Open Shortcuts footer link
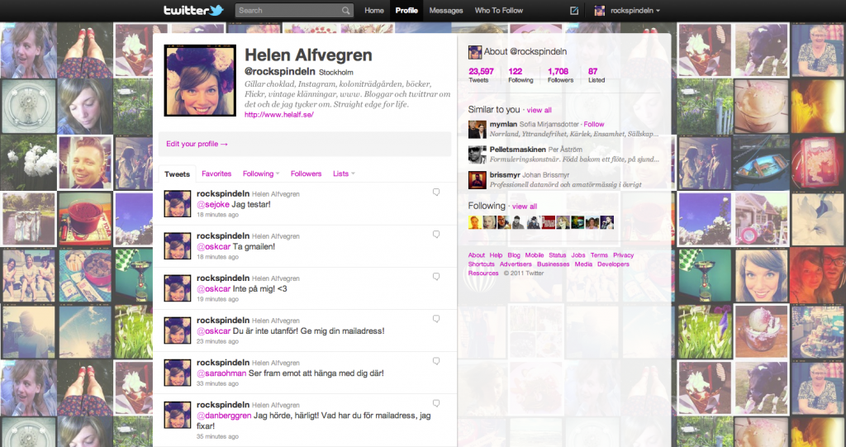 (482, 264)
